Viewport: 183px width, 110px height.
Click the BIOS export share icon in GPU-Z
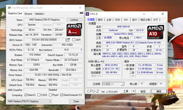(x=68, y=40)
